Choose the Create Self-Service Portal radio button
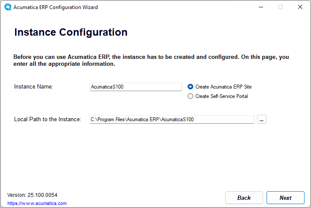 190,96
